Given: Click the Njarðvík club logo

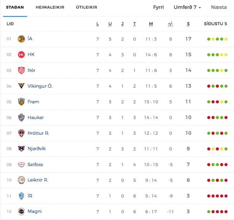Looking at the screenshot, I should click(21, 149).
